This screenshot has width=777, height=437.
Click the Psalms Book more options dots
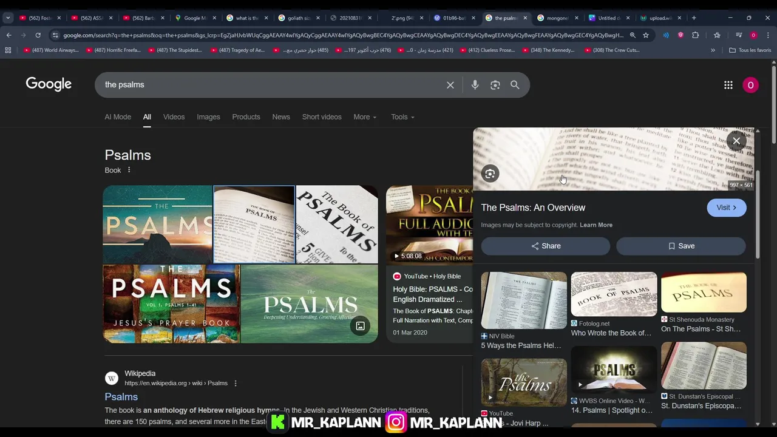pos(129,170)
